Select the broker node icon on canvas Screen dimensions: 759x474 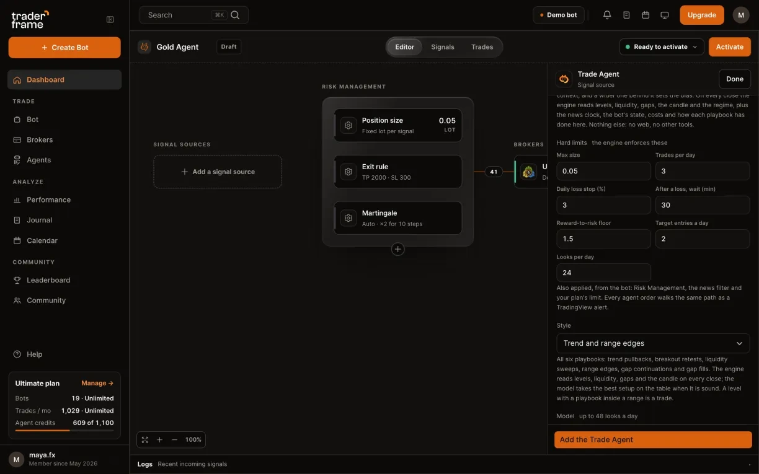528,172
